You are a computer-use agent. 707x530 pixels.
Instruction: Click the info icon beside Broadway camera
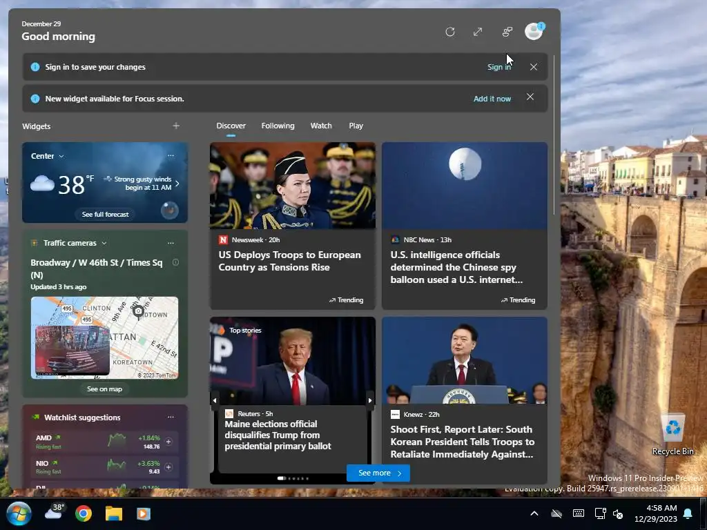click(176, 262)
